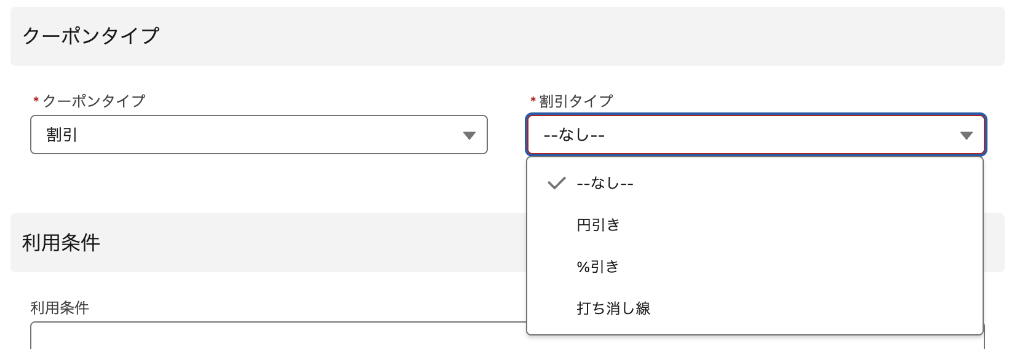Click the selected 割引 value text
Screen dimensions: 1009x349
(x=62, y=135)
